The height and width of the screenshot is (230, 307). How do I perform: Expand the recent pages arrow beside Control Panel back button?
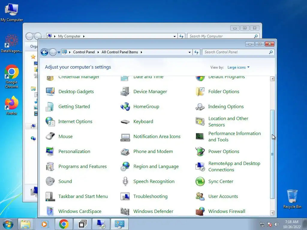(59, 52)
